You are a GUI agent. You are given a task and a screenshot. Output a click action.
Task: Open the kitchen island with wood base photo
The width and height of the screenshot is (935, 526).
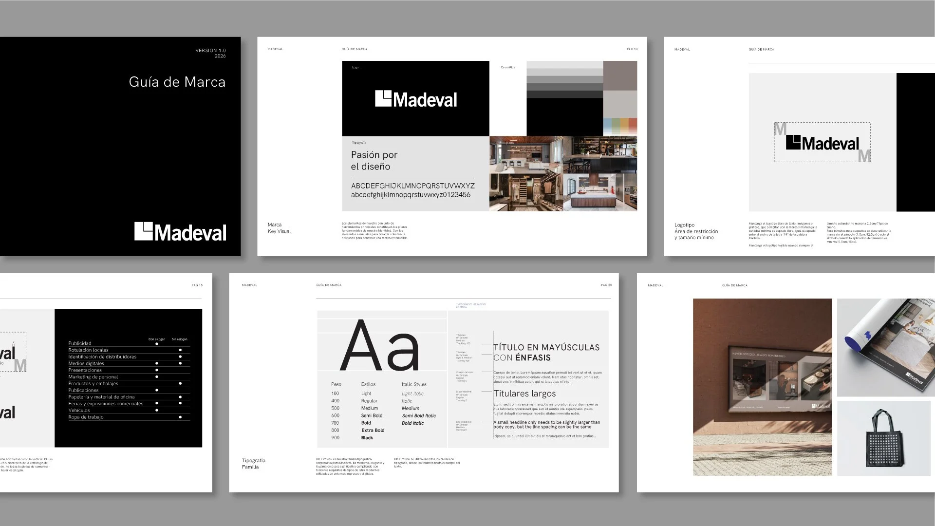[x=600, y=192]
